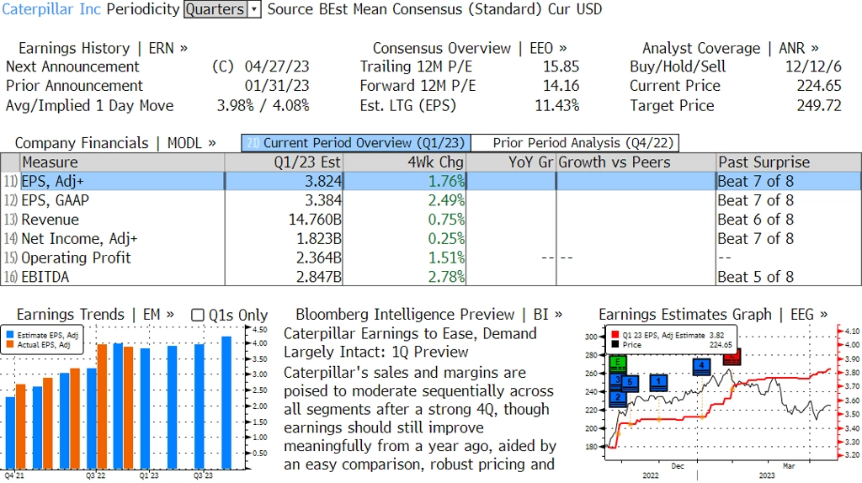862x483 pixels.
Task: Click the Trailing 12M P/E value 15.85
Action: coord(561,67)
